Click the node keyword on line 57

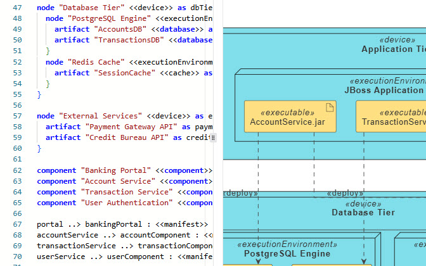(46, 116)
